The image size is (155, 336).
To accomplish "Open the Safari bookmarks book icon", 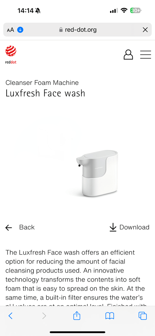I will [110, 316].
